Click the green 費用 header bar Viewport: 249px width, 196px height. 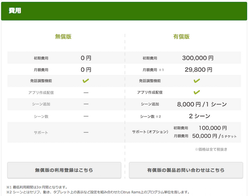[x=124, y=11]
